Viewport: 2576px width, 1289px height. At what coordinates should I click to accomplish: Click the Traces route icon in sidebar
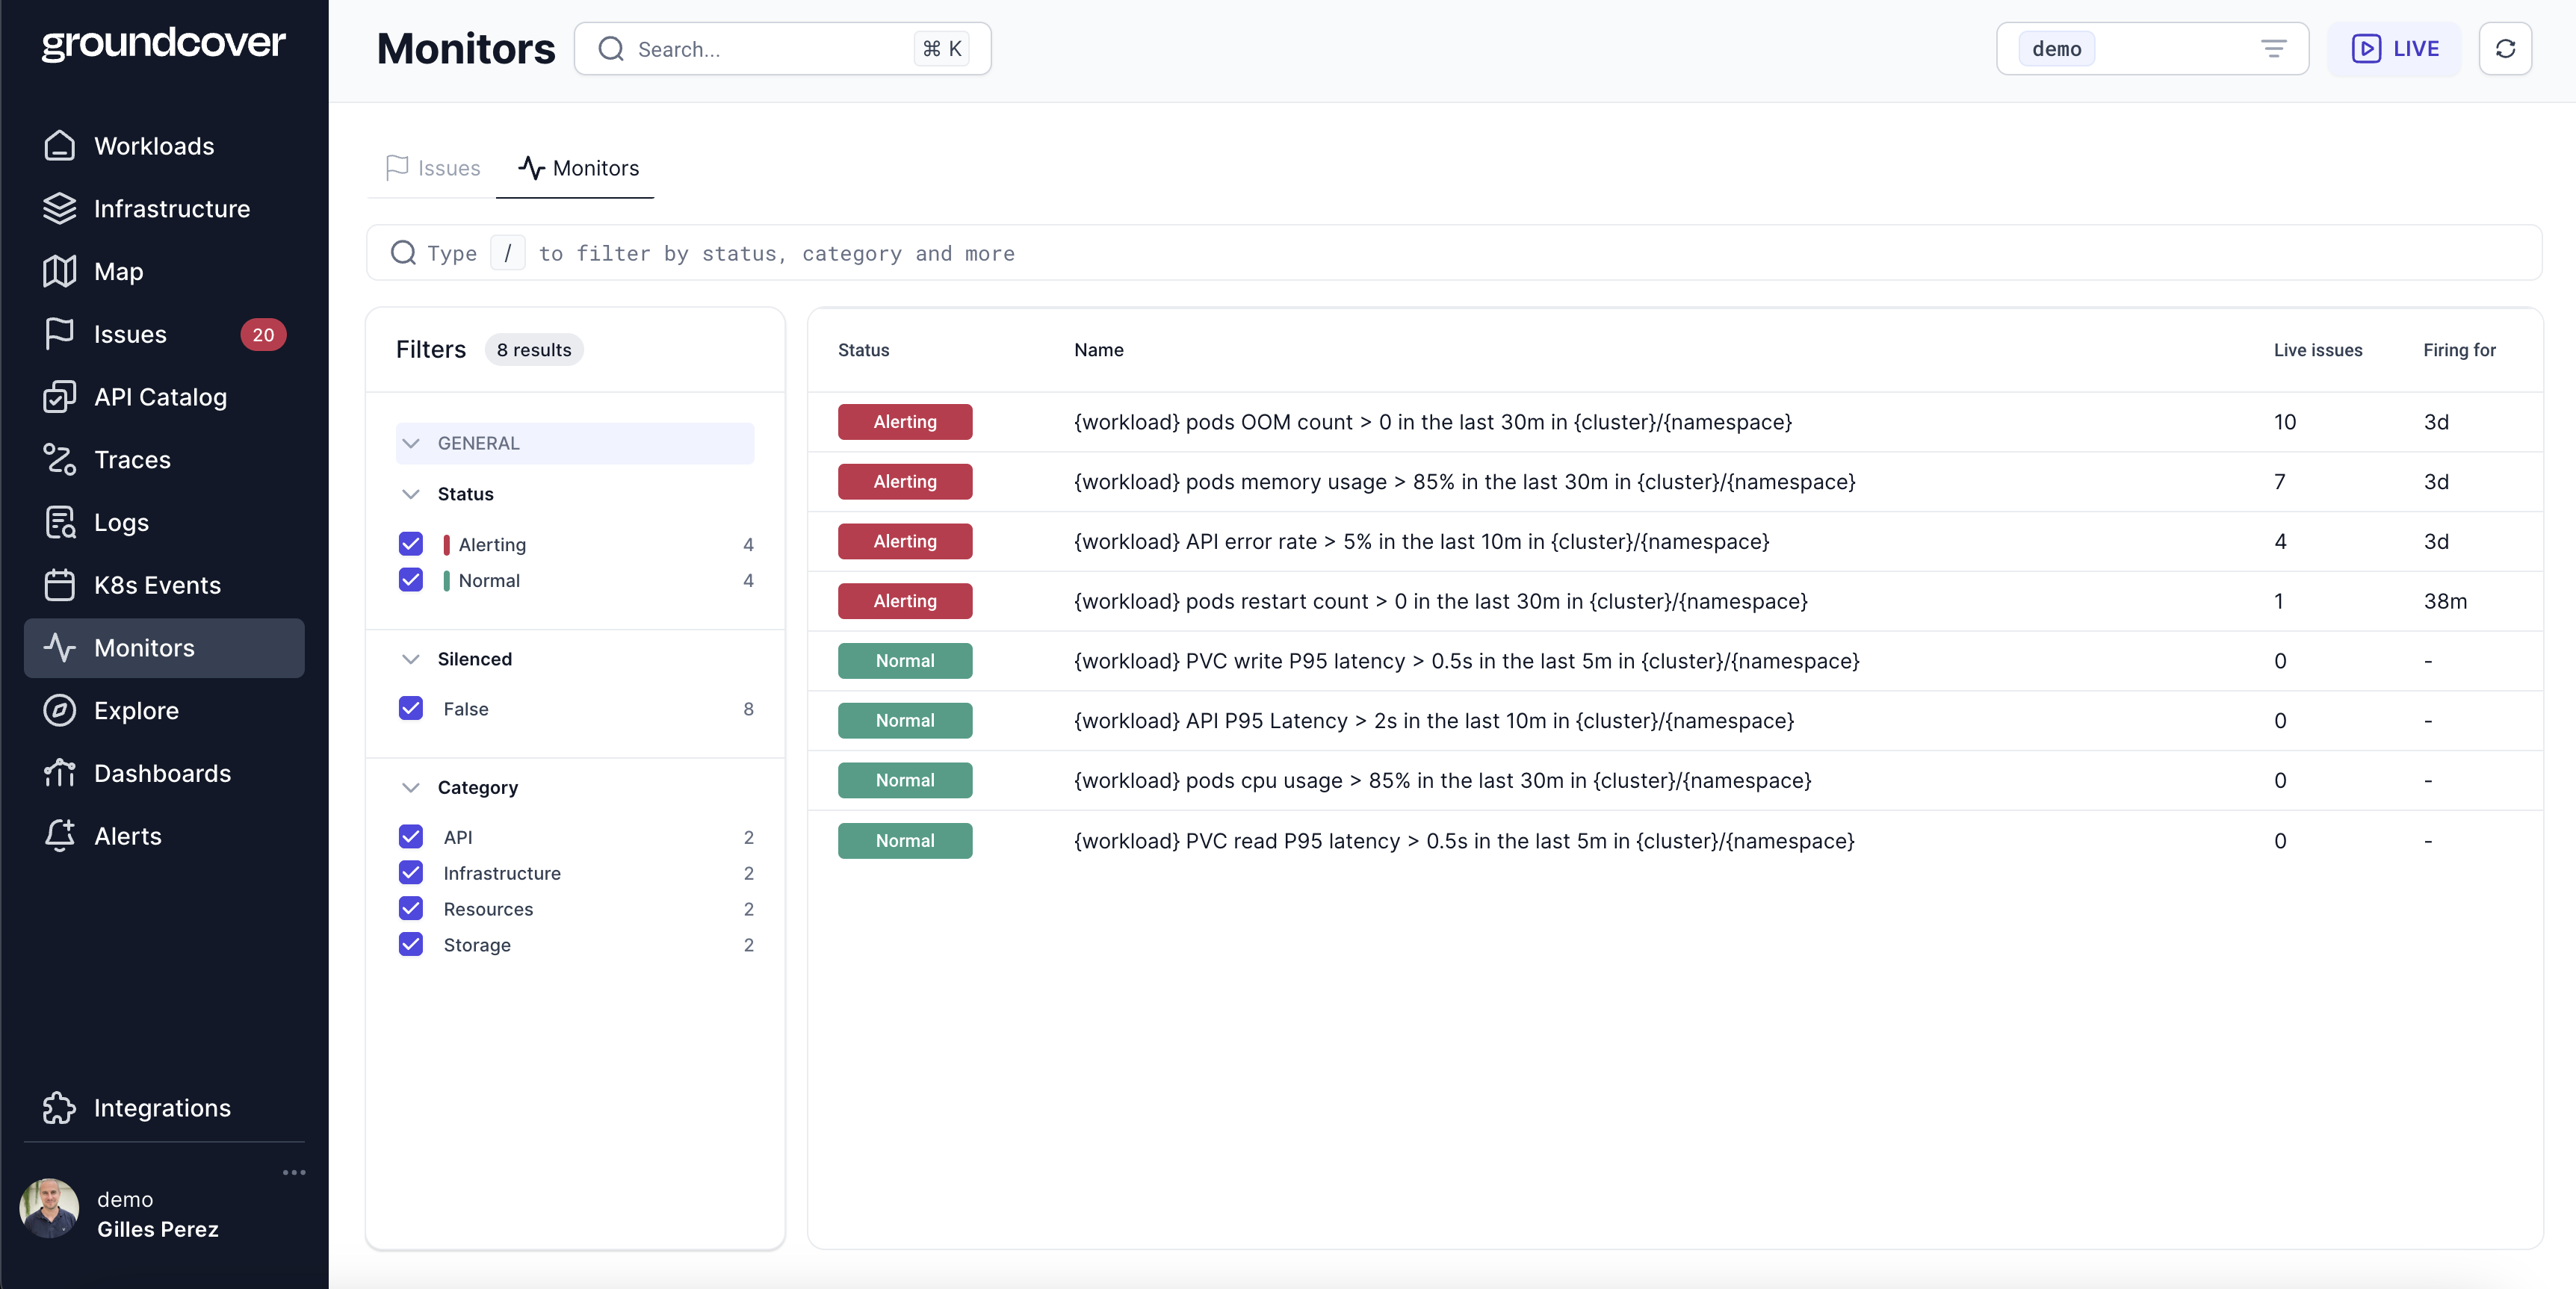pos(59,460)
